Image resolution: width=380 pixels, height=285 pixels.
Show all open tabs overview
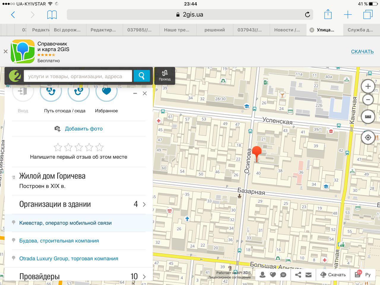pos(368,15)
